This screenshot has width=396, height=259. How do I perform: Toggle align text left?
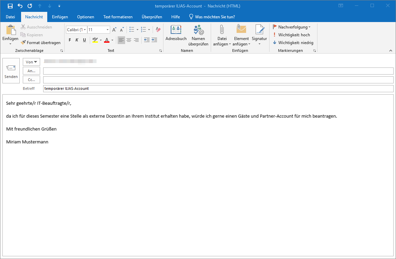[121, 40]
